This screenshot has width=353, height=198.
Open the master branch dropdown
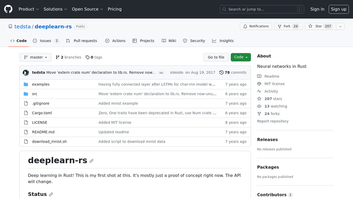35,57
